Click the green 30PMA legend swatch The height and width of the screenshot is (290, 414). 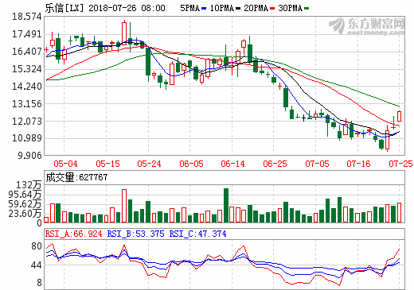click(x=307, y=9)
